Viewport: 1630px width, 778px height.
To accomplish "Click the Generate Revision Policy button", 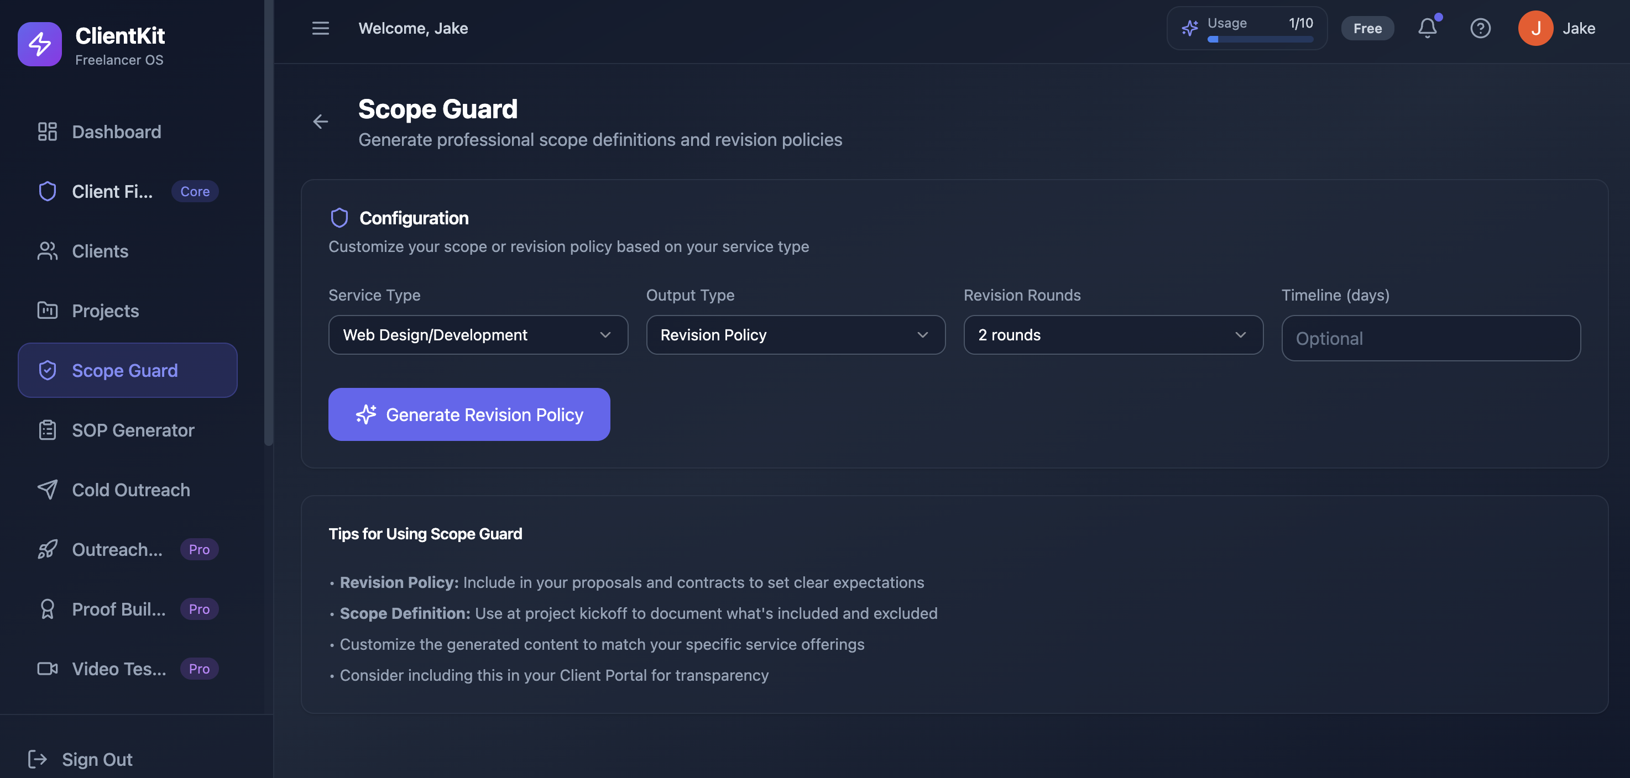I will coord(469,414).
